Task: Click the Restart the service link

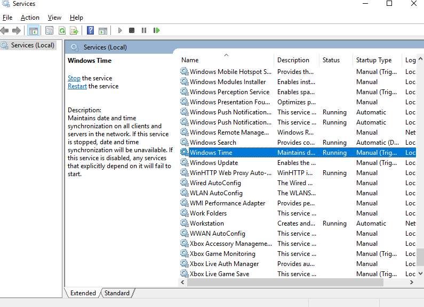Action: click(77, 86)
